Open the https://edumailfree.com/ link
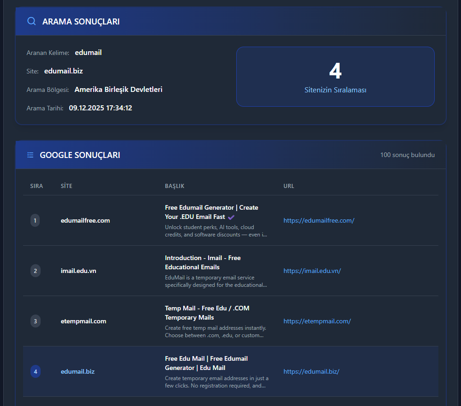Viewport: 461px width, 406px height. point(319,220)
